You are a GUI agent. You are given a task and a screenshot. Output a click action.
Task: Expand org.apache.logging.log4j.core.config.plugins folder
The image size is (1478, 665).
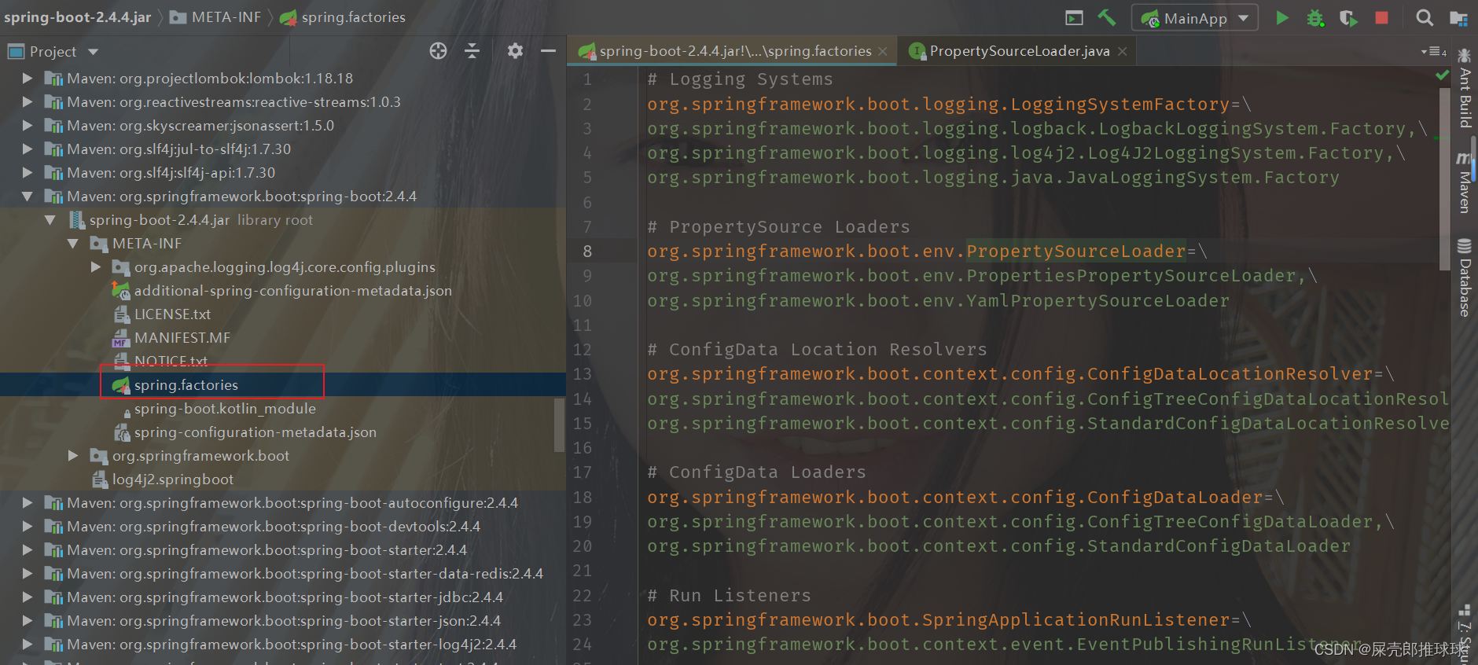click(x=96, y=267)
